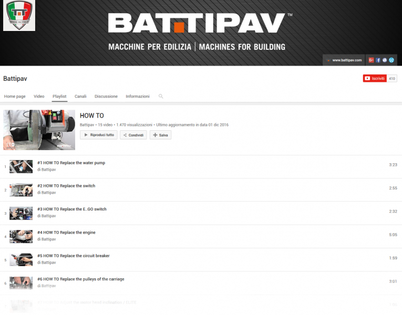Open the HOW TO playlist cover thumbnail

tap(39, 130)
